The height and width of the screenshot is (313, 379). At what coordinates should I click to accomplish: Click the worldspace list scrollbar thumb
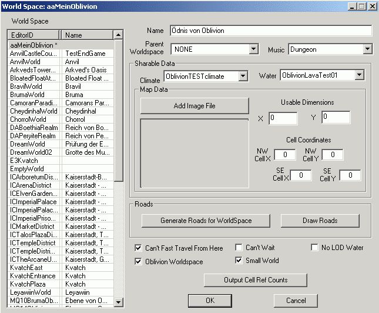119,111
